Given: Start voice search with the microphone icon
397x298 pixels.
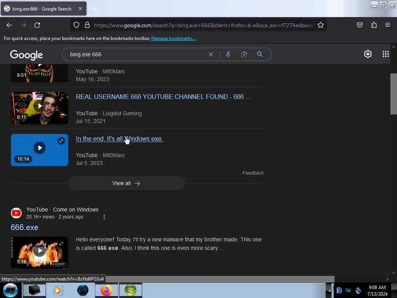Looking at the screenshot, I should (x=228, y=54).
